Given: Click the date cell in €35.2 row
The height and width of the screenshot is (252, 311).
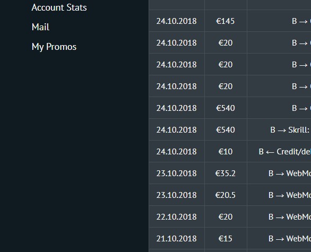Looking at the screenshot, I should 177,173.
